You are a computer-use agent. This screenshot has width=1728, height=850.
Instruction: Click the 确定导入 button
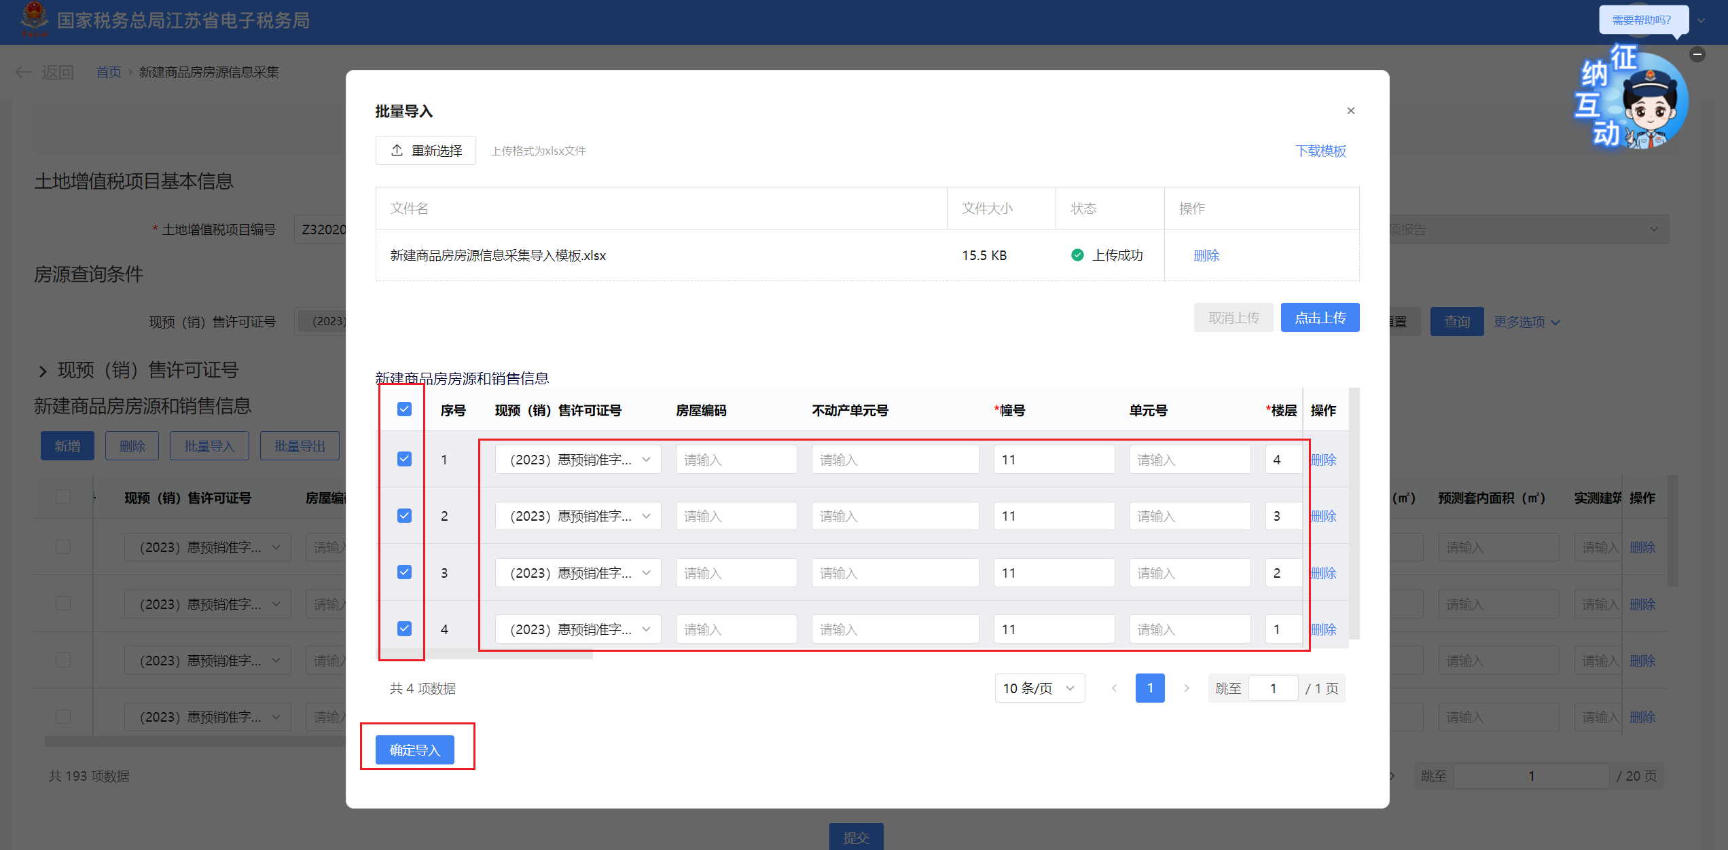[x=414, y=750]
